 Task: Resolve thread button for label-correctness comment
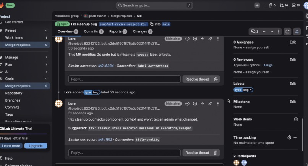pos(197,79)
